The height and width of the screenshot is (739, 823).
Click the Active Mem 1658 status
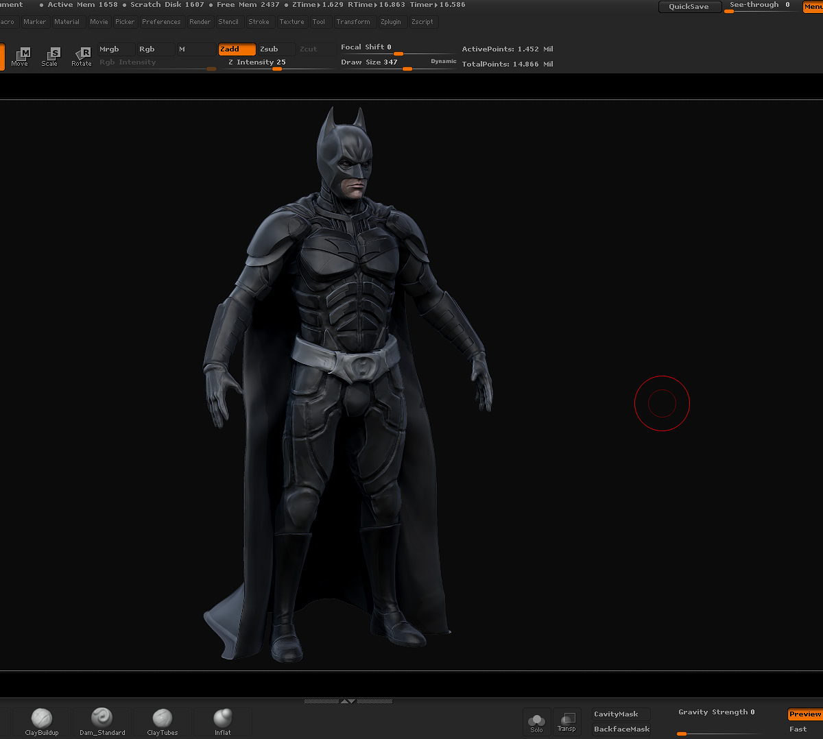pyautogui.click(x=82, y=5)
